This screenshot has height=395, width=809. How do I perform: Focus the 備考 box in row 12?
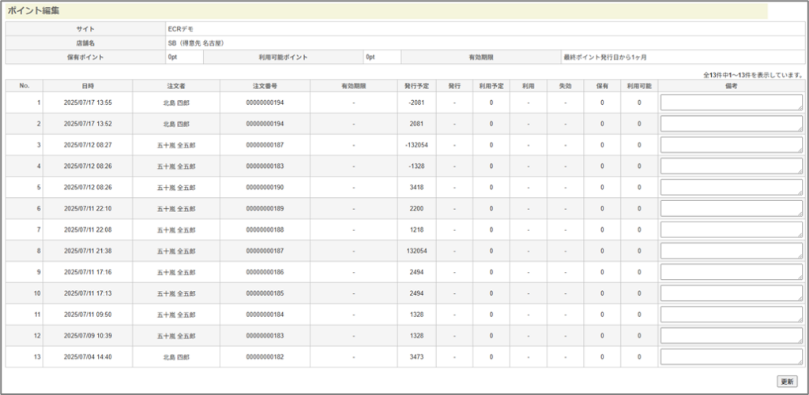point(731,335)
